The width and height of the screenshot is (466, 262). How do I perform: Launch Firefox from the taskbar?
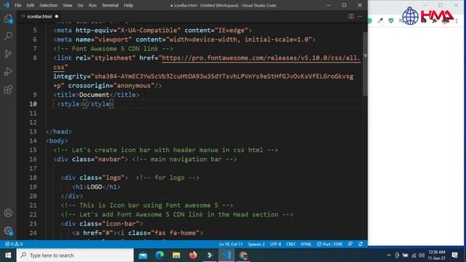coord(193,255)
